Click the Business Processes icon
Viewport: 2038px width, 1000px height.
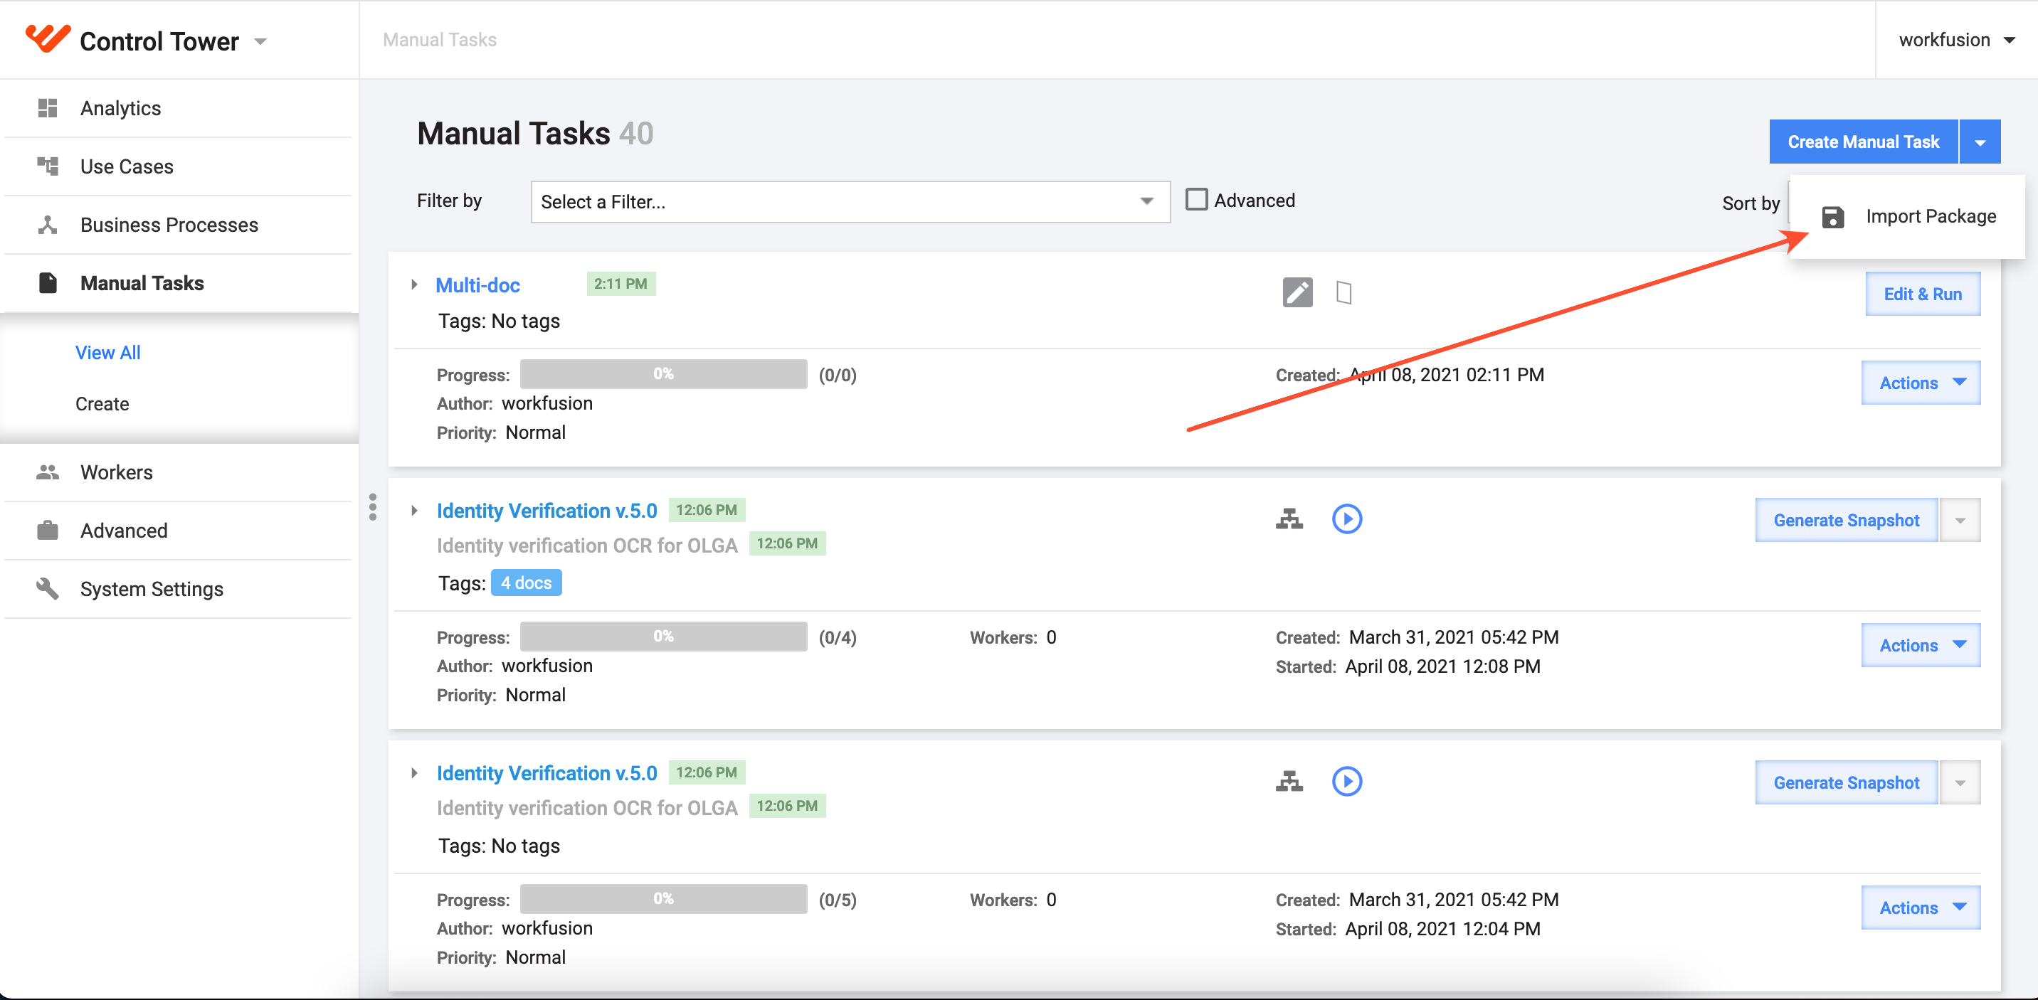coord(48,225)
